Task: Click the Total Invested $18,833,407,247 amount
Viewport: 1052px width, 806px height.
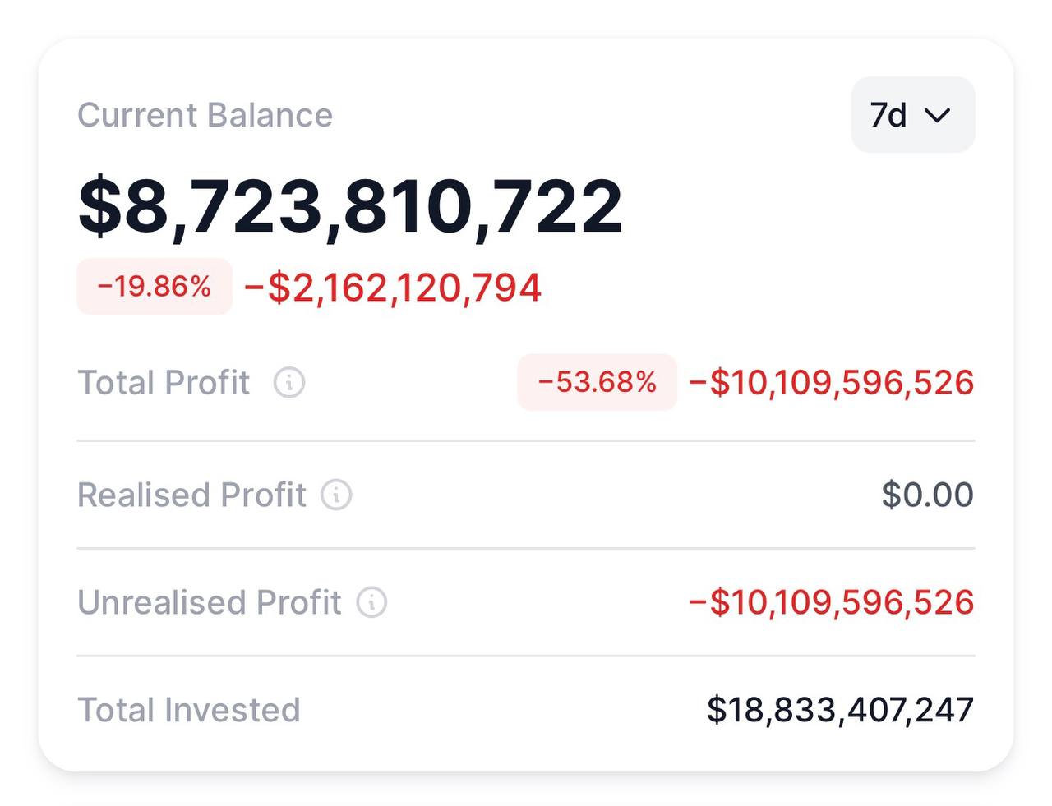Action: point(840,710)
